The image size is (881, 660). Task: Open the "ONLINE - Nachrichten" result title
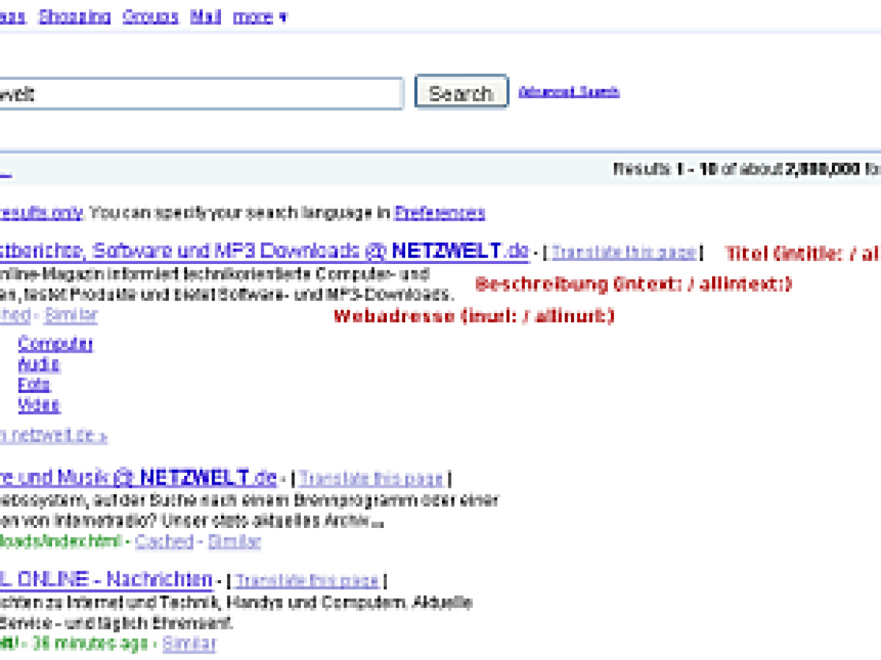106,581
